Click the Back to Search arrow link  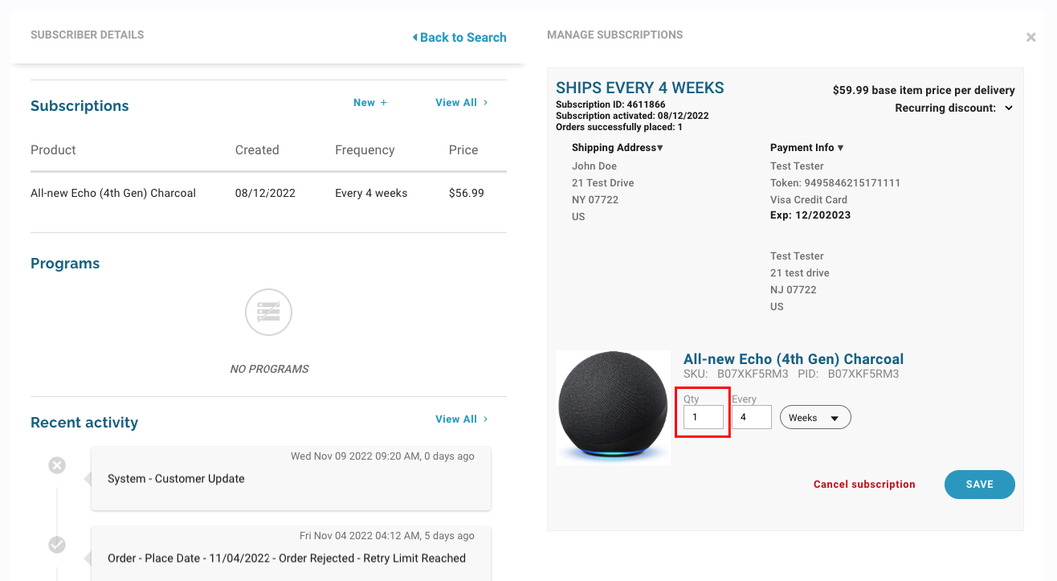tap(459, 37)
